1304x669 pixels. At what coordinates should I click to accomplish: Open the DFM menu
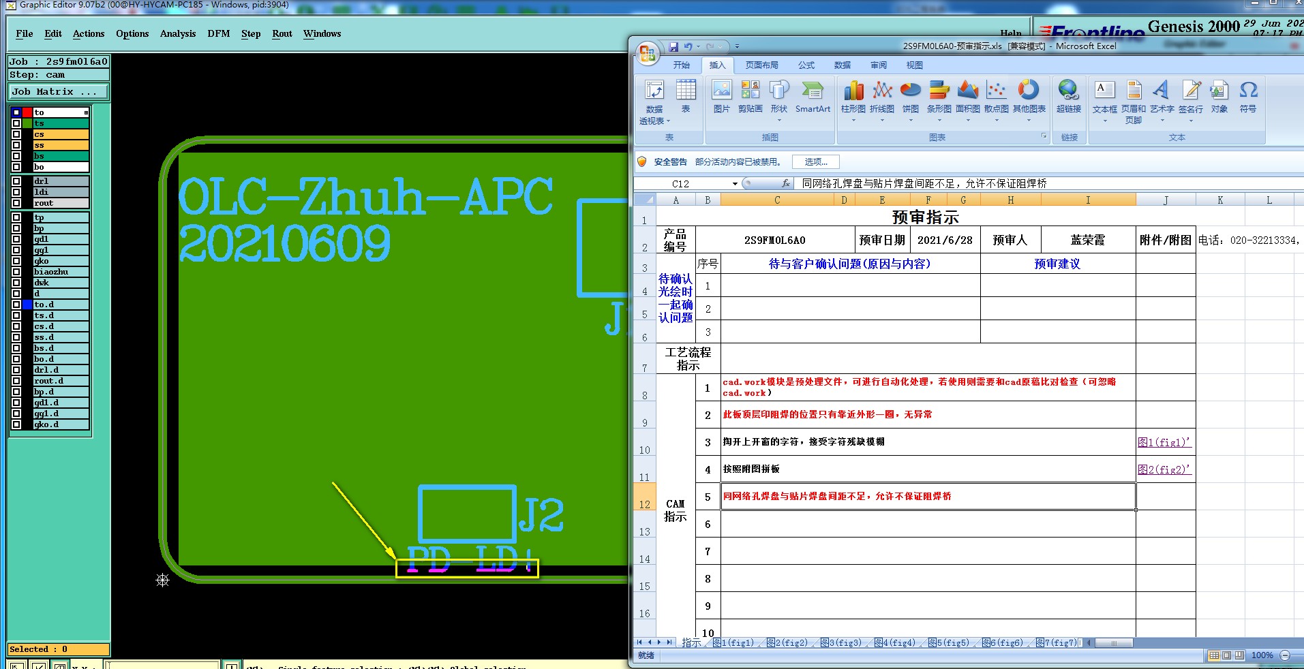pos(219,33)
